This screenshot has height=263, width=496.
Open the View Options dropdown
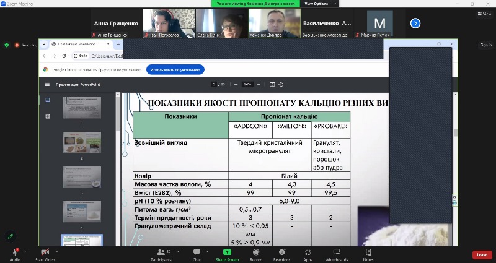(x=320, y=4)
